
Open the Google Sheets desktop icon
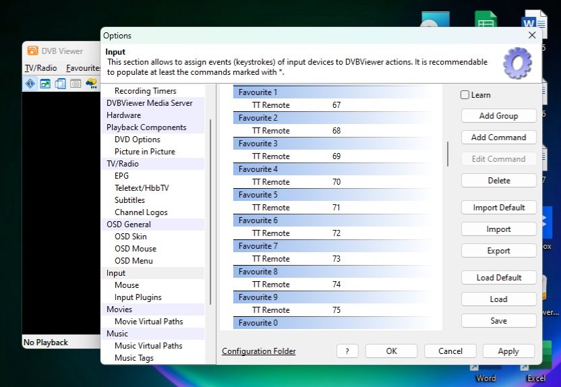point(484,27)
